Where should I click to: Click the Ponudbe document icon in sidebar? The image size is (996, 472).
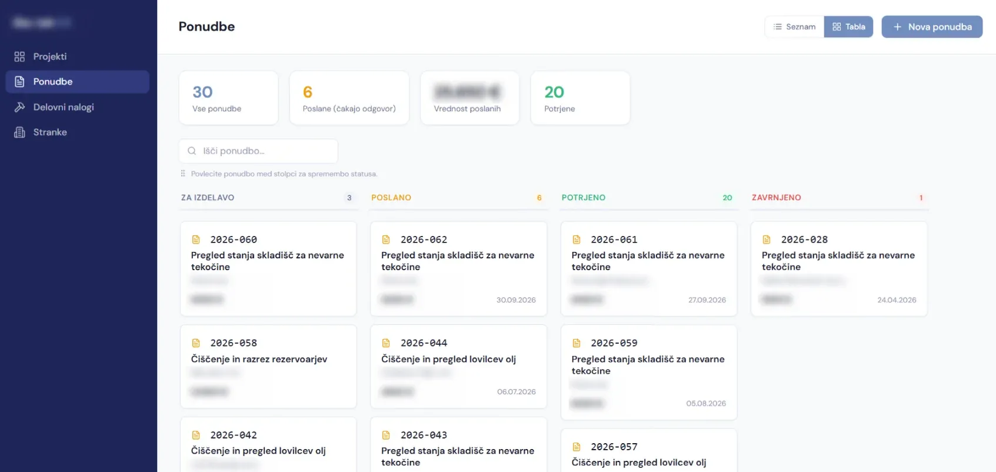pos(19,82)
